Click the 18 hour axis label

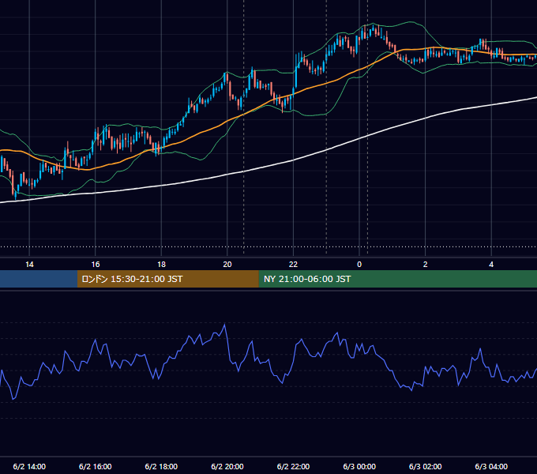pos(161,265)
